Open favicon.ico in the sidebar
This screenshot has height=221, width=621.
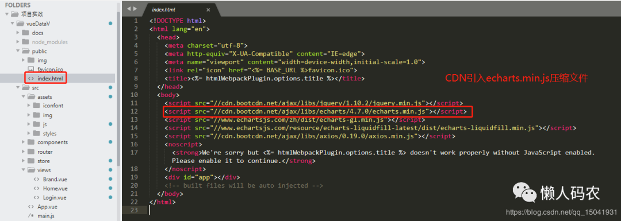pyautogui.click(x=50, y=69)
